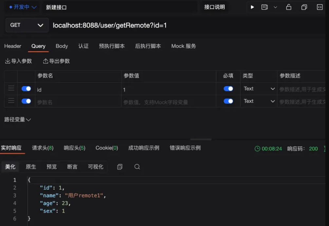Click 导入参数 import button
The image size is (329, 226).
tap(18, 61)
